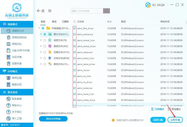Image resolution: width=187 pixels, height=127 pixels.
Task: Click the back arrow icon
Action: coord(39,11)
